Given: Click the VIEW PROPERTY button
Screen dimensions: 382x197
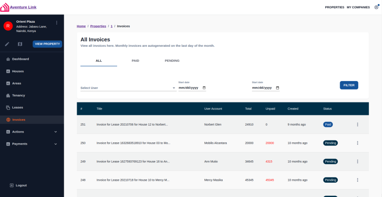Looking at the screenshot, I should click(x=47, y=44).
